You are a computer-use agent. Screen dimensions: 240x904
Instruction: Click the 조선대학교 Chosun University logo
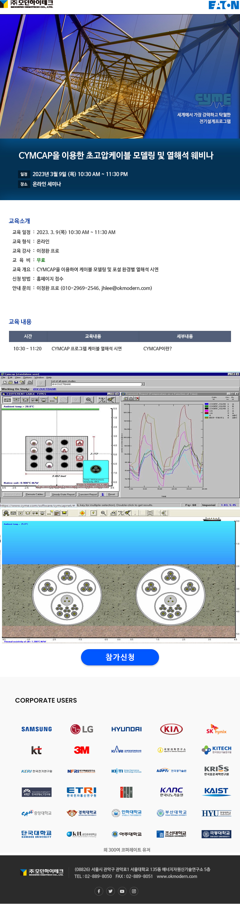point(171,834)
